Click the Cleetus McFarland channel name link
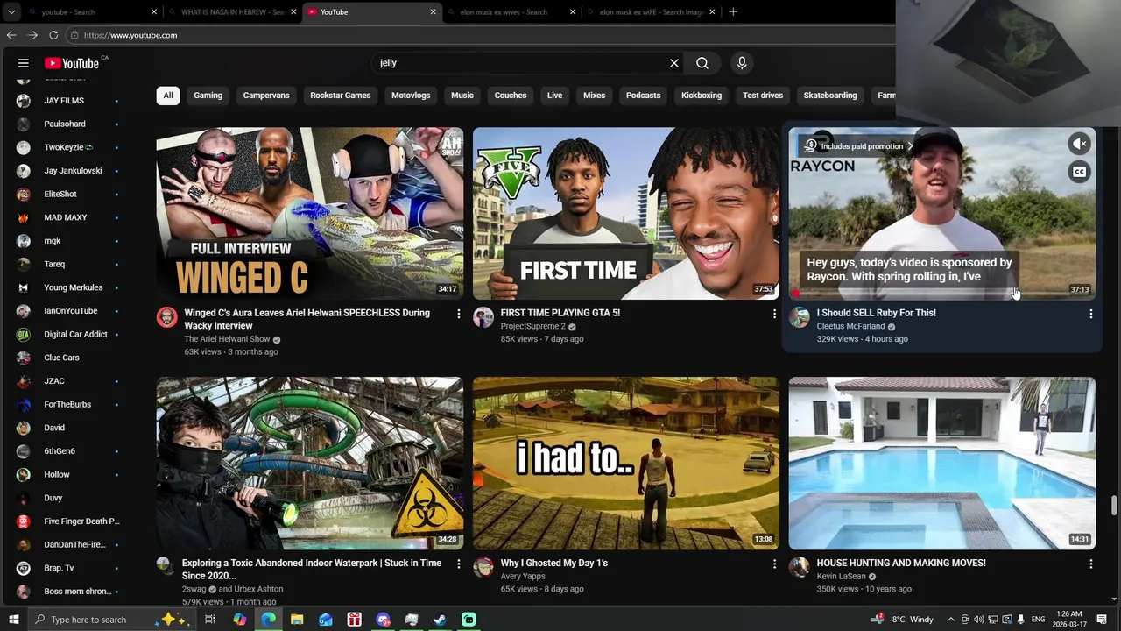1121x631 pixels. (850, 326)
